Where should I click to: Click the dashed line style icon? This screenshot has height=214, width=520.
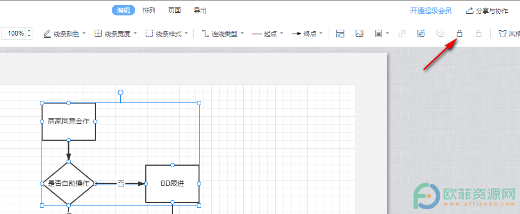(149, 33)
